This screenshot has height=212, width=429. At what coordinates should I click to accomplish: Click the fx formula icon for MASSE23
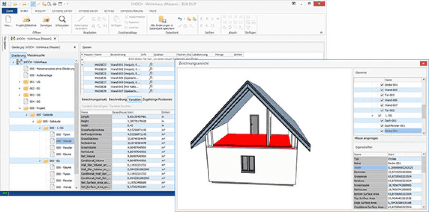coord(151,64)
